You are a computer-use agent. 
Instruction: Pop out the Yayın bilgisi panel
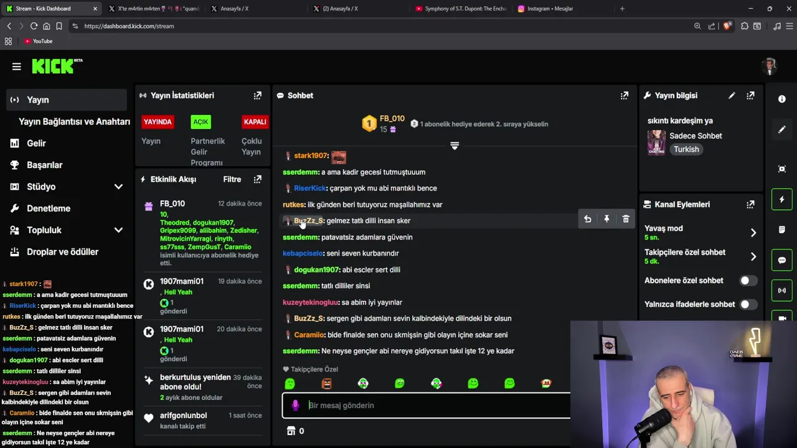(x=750, y=95)
